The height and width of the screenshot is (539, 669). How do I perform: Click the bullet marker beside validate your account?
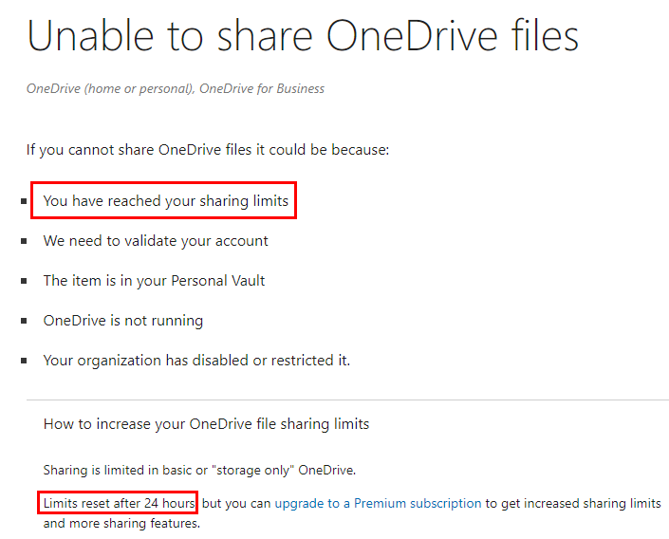pyautogui.click(x=24, y=242)
